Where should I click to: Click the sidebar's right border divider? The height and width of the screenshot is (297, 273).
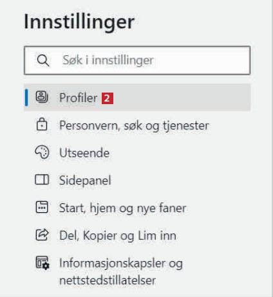[272, 148]
